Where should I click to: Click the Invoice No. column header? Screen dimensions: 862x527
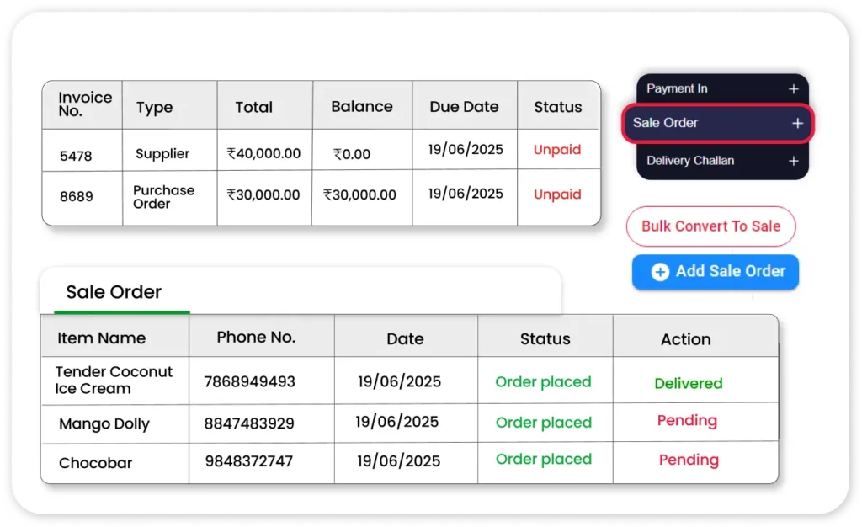(84, 104)
